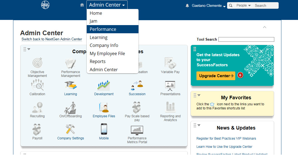Click the Tool Search input field
This screenshot has width=298, height=156.
246,39
